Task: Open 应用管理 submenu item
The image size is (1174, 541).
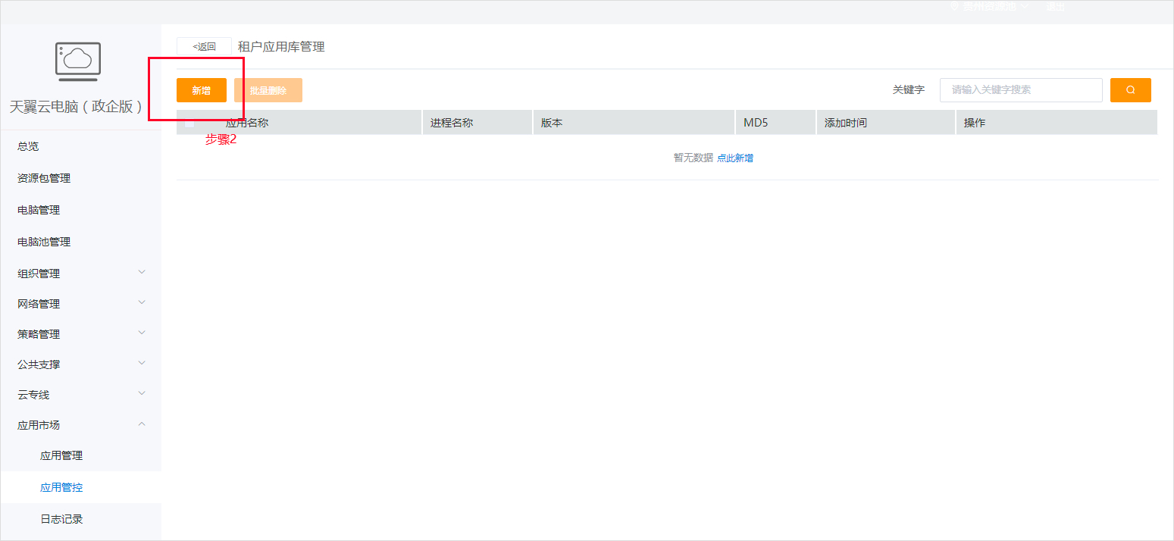Action: pyautogui.click(x=61, y=455)
